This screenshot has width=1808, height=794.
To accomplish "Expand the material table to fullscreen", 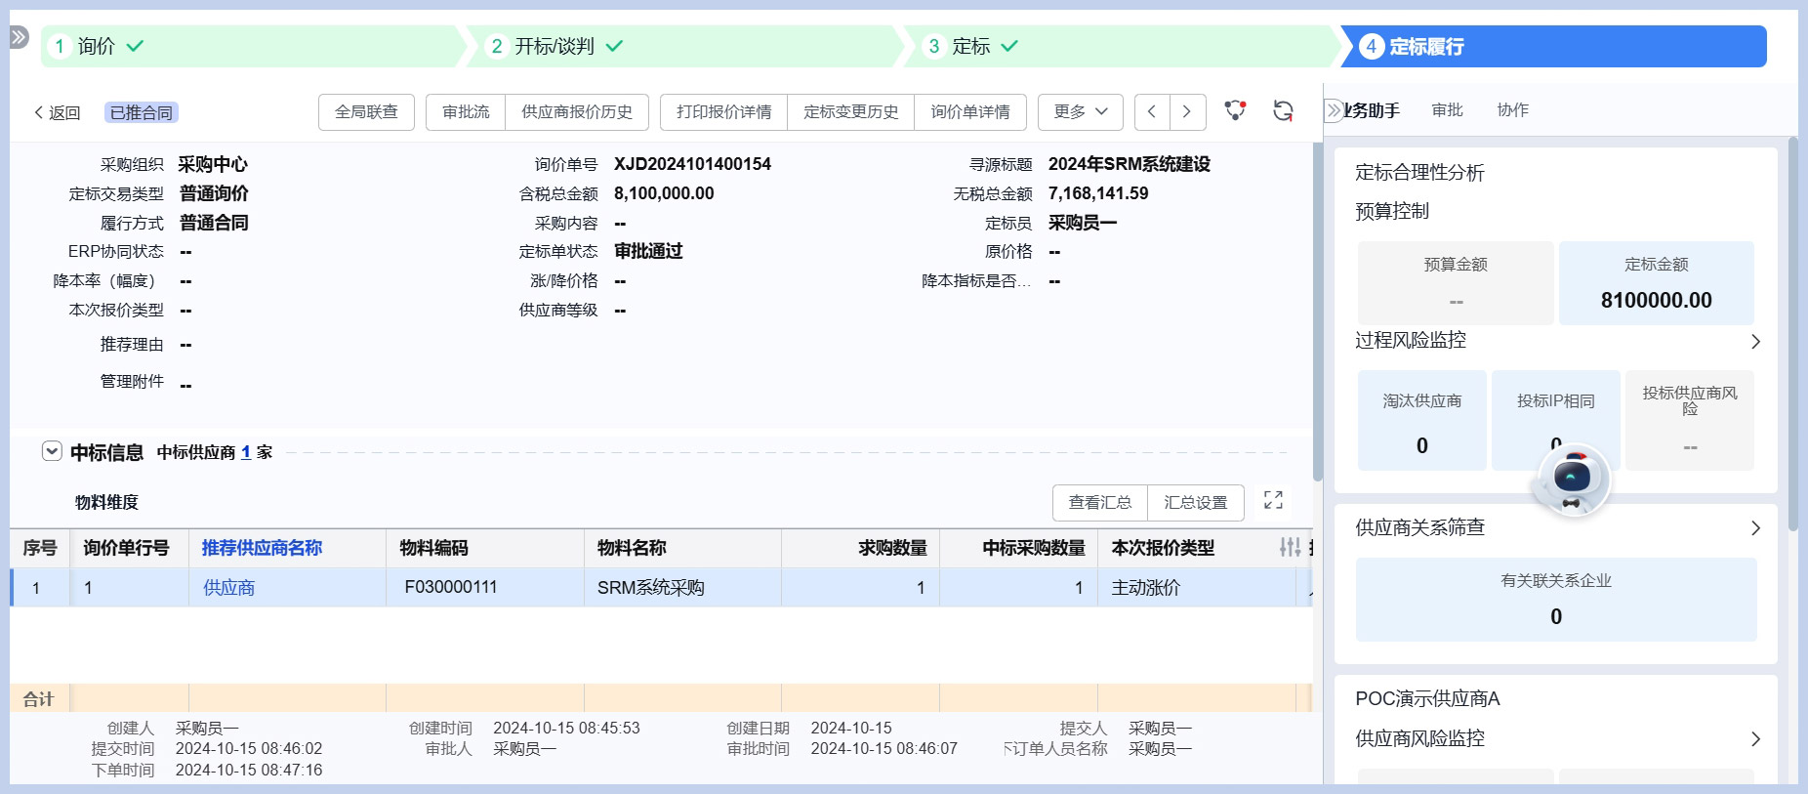I will [x=1273, y=500].
